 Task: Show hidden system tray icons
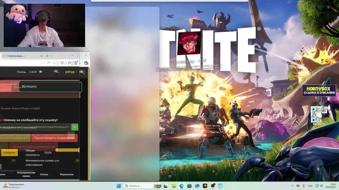292,186
